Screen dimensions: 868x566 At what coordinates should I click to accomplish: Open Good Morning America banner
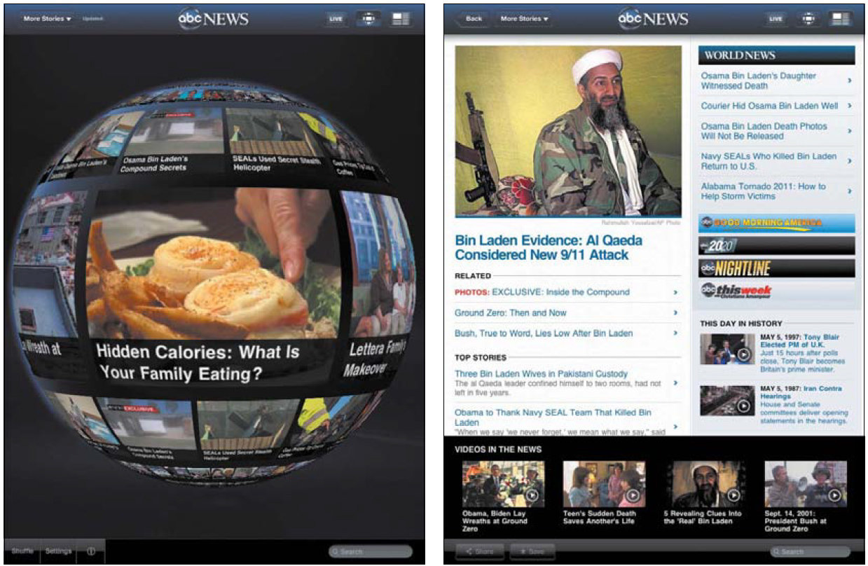[776, 223]
